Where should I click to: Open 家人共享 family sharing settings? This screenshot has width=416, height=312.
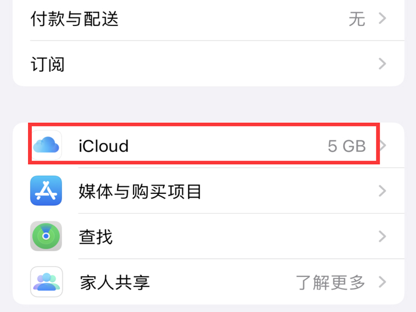pyautogui.click(x=115, y=282)
